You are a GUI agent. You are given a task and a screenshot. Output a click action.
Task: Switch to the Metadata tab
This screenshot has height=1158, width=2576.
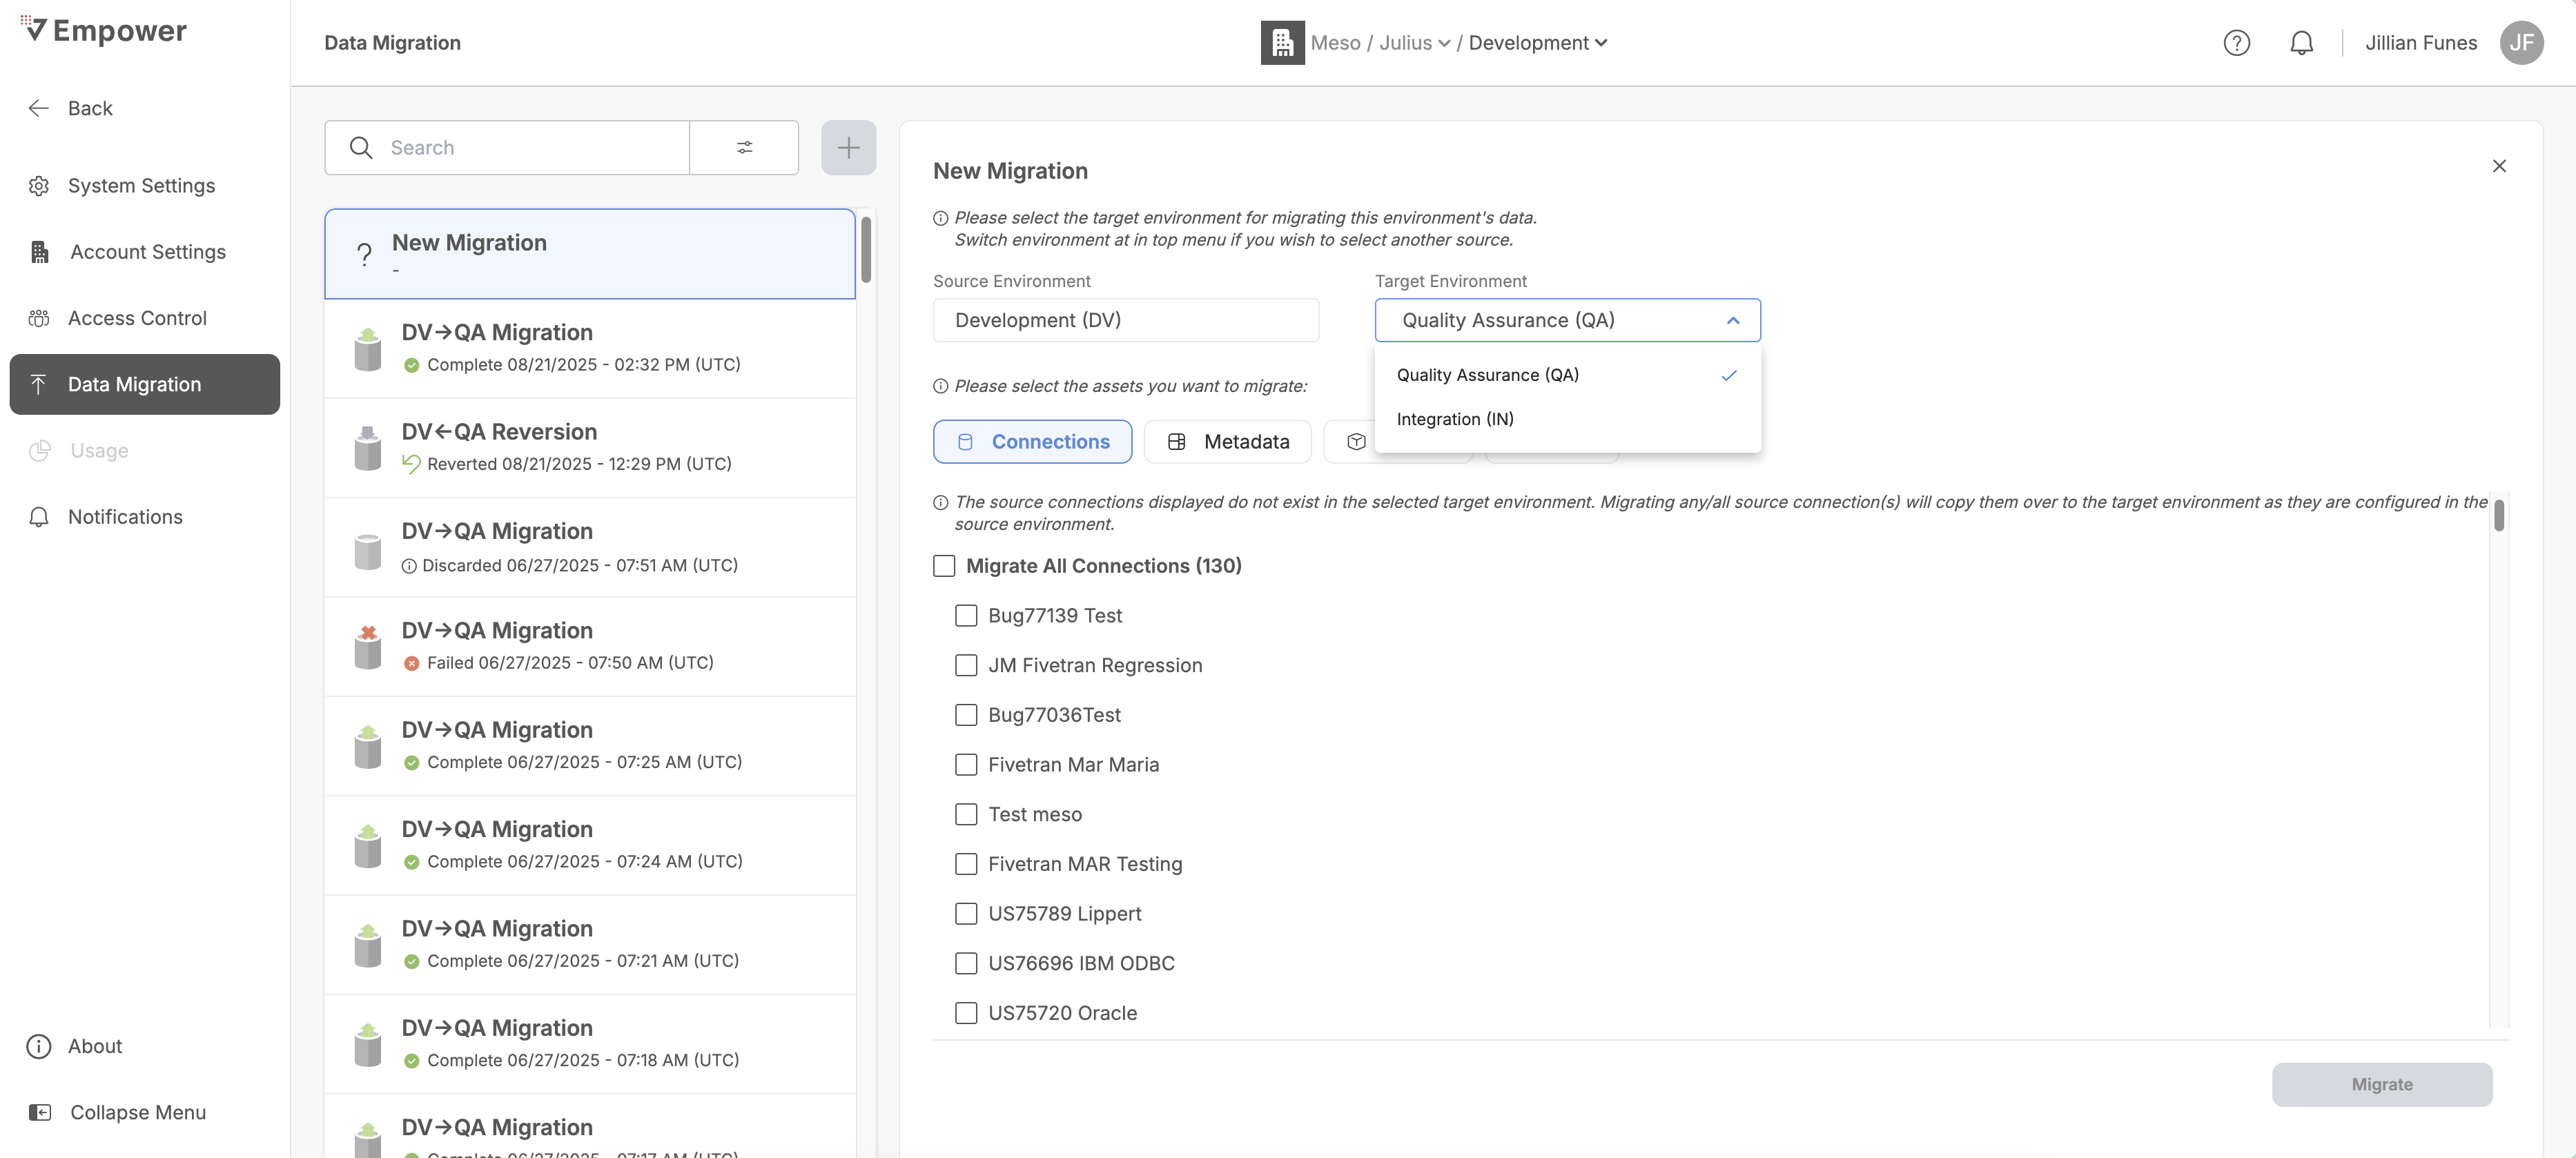point(1228,442)
